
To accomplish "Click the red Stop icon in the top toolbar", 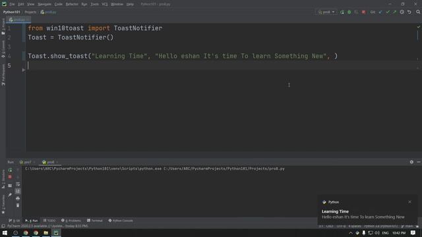I will coord(363,12).
